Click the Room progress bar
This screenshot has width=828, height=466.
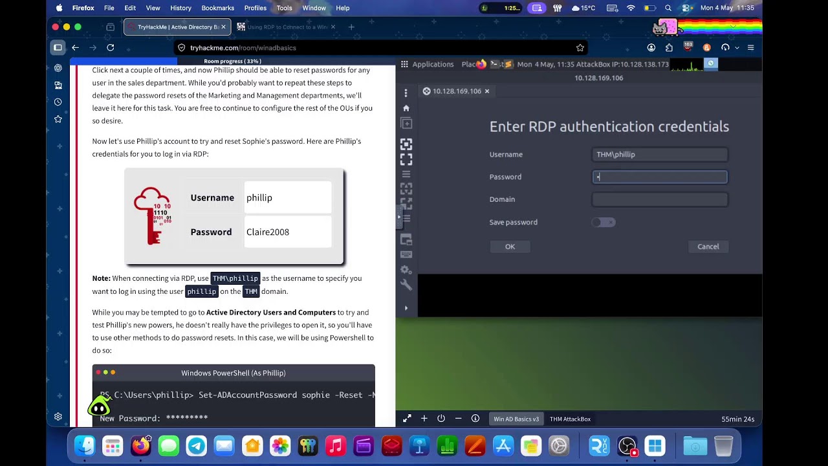(x=233, y=61)
